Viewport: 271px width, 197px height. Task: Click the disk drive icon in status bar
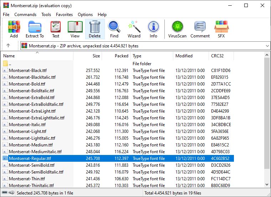point(5,192)
